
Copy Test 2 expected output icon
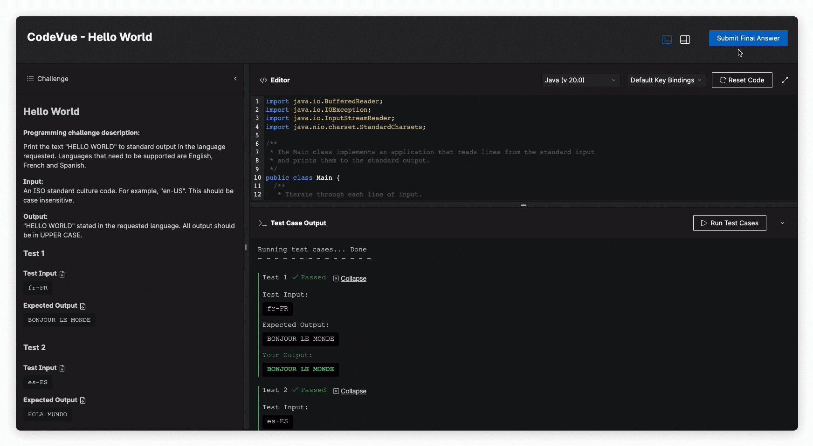83,400
